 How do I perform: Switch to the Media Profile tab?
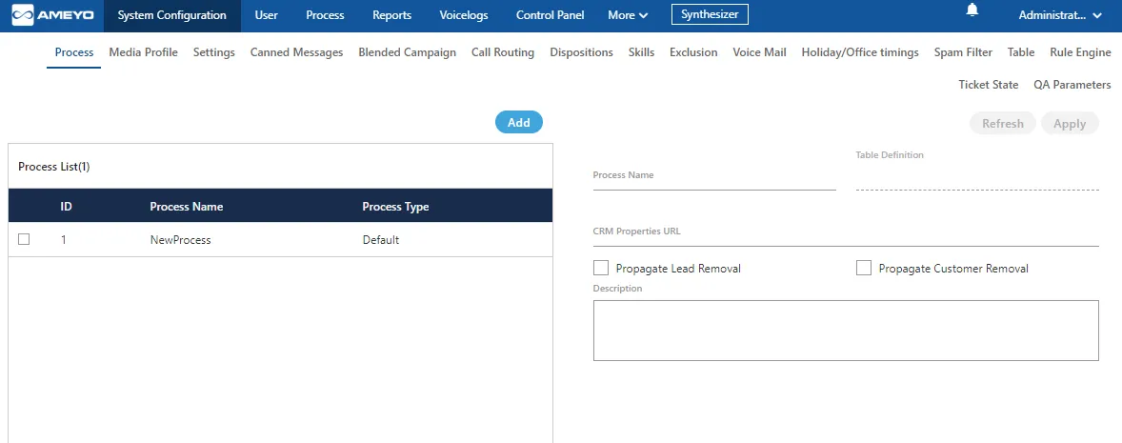tap(143, 52)
